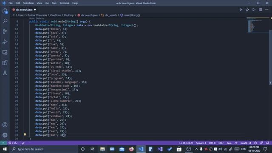Viewport: 272px width, 153px height.
Task: Click the Run Java play button in editor toolbar
Action: [x=241, y=10]
